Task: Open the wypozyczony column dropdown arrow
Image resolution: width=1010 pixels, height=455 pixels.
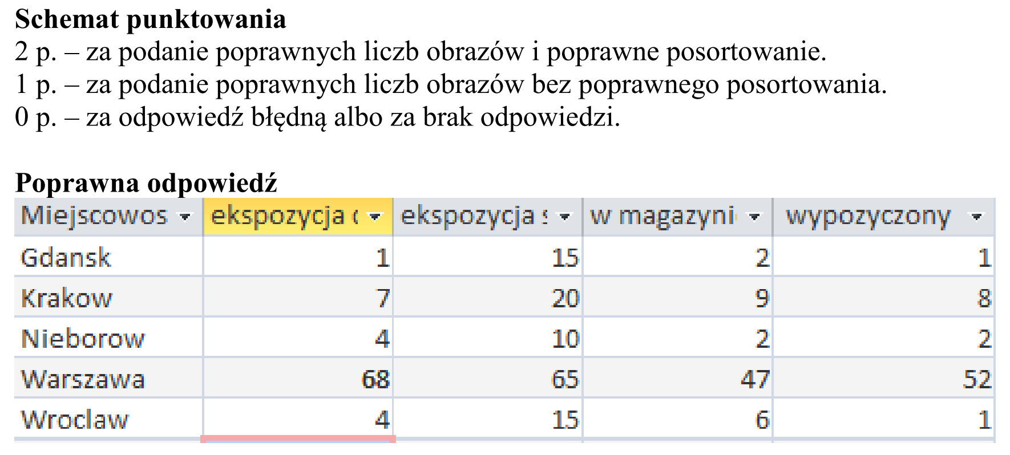Action: 977,217
